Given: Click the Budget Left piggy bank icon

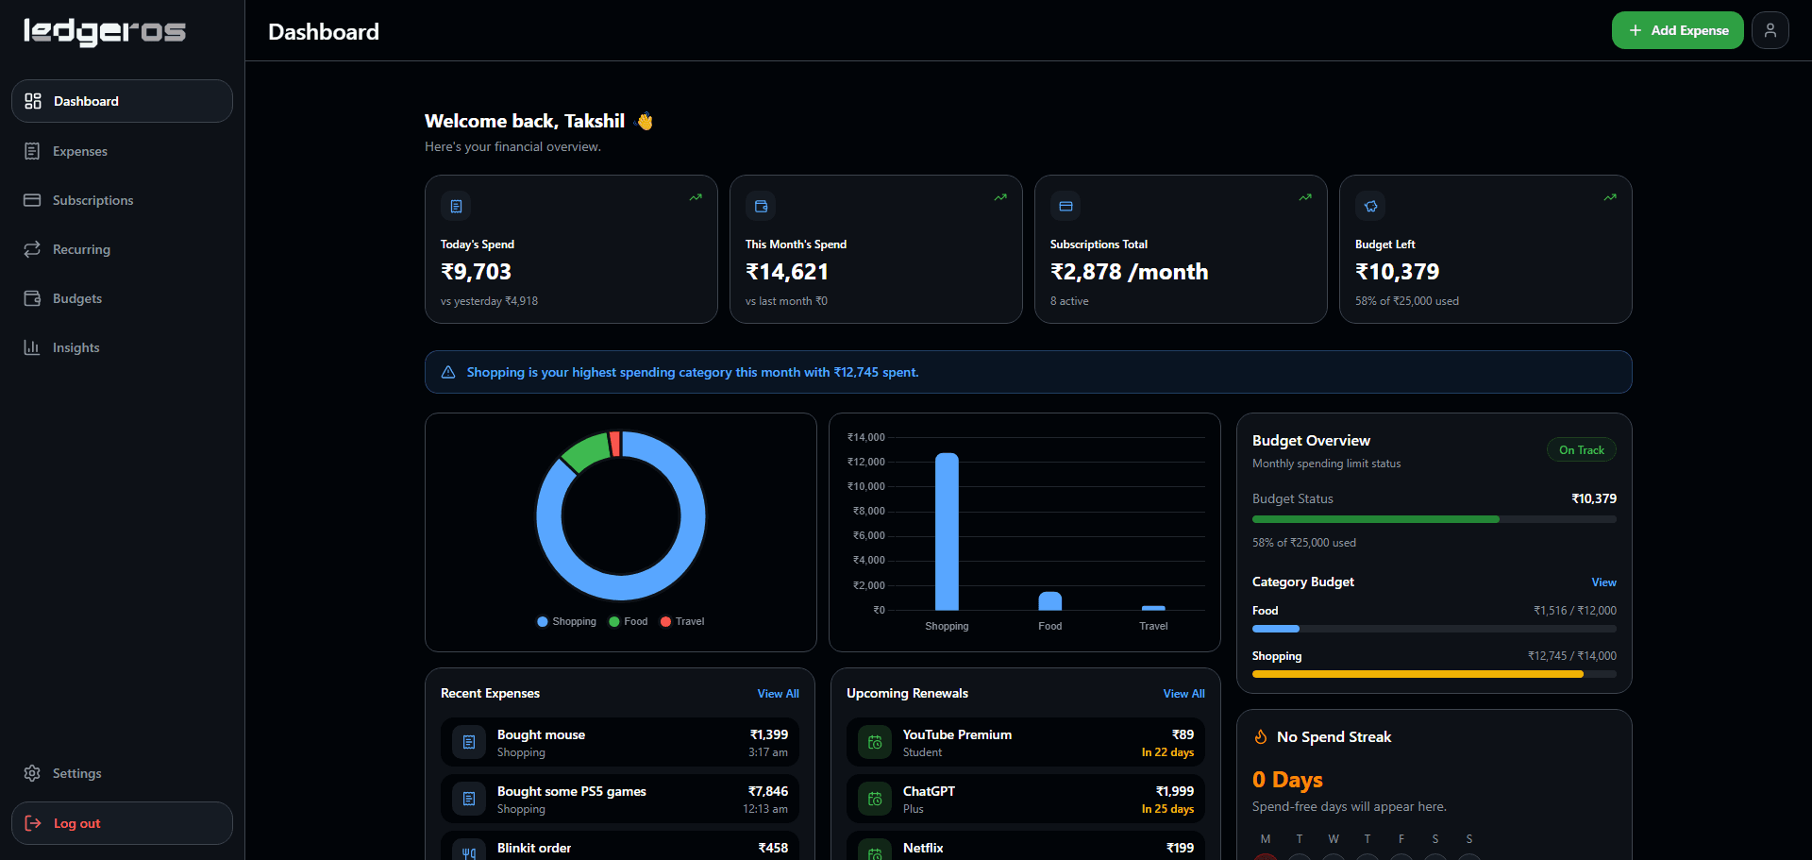Looking at the screenshot, I should tap(1370, 206).
